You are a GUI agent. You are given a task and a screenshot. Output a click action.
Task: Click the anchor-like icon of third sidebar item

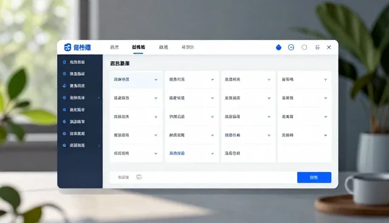(x=64, y=85)
